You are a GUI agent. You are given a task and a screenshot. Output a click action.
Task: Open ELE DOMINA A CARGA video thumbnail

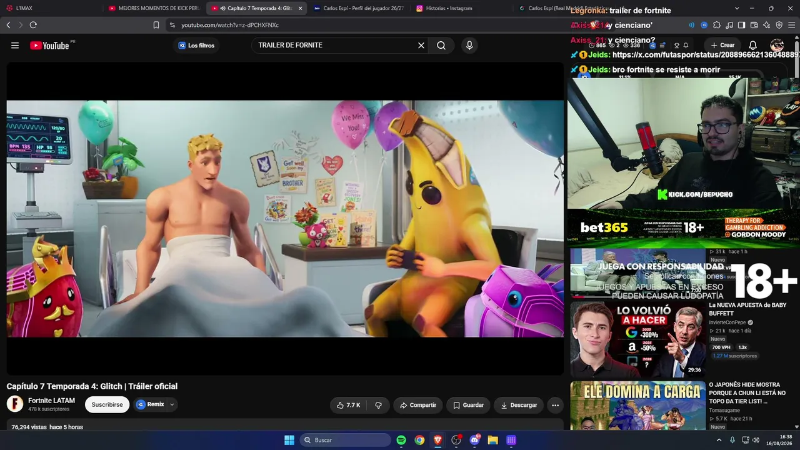pos(637,406)
